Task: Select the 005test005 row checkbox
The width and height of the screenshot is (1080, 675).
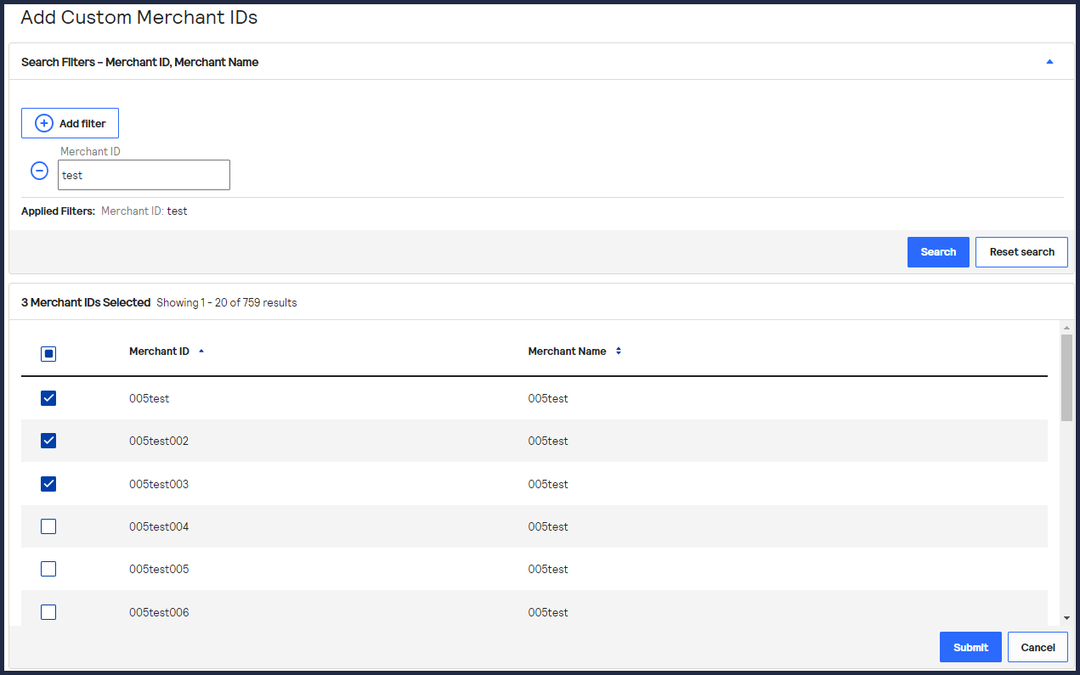Action: pos(48,569)
